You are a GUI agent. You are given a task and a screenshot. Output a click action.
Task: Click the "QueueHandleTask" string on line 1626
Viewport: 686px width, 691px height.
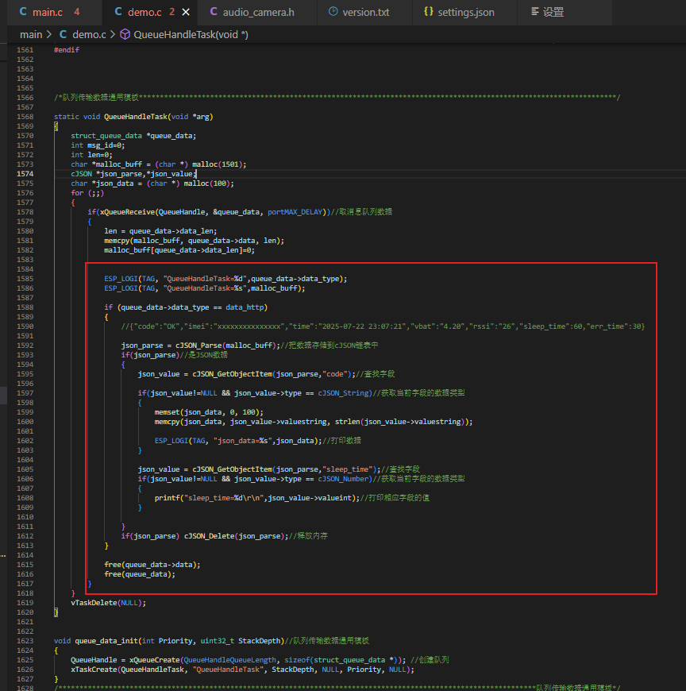click(x=228, y=670)
